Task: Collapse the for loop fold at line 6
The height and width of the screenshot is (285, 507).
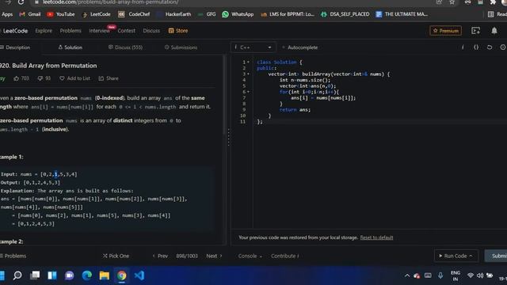Action: (248, 92)
